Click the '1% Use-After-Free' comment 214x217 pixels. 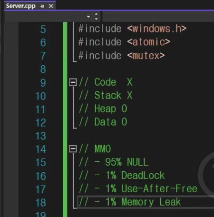click(151, 189)
